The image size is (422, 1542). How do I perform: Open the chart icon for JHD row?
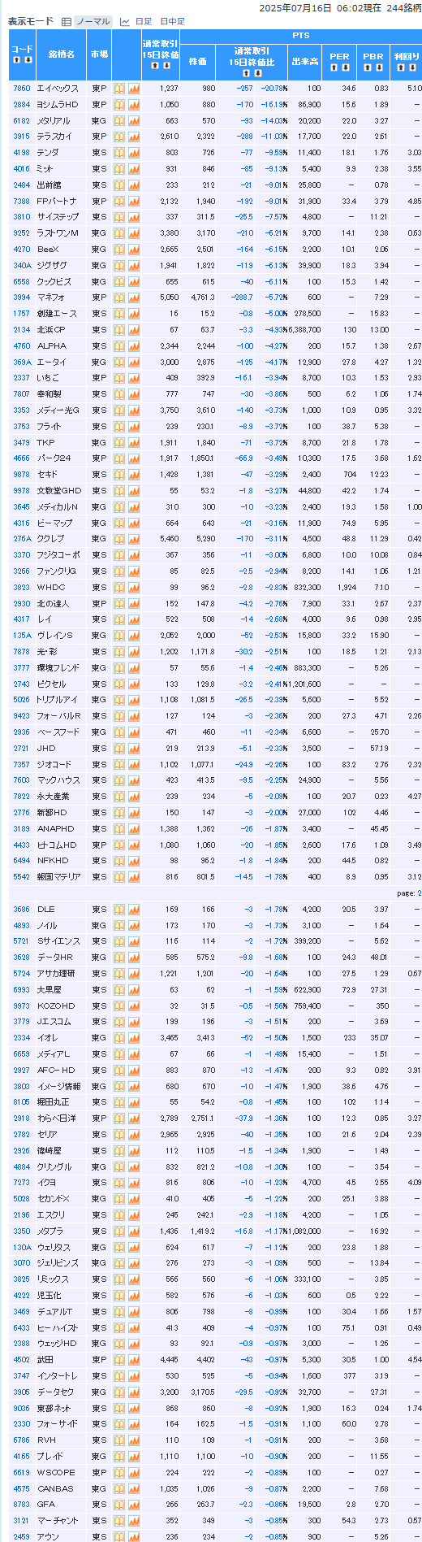[x=134, y=748]
